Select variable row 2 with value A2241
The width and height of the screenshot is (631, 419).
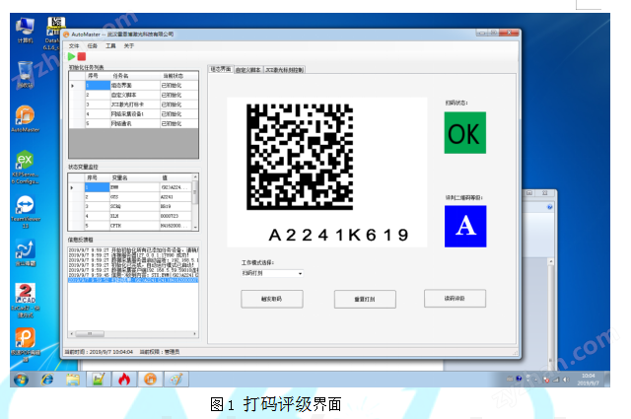(130, 197)
